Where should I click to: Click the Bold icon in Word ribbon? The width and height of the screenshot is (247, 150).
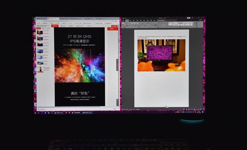click(x=130, y=25)
